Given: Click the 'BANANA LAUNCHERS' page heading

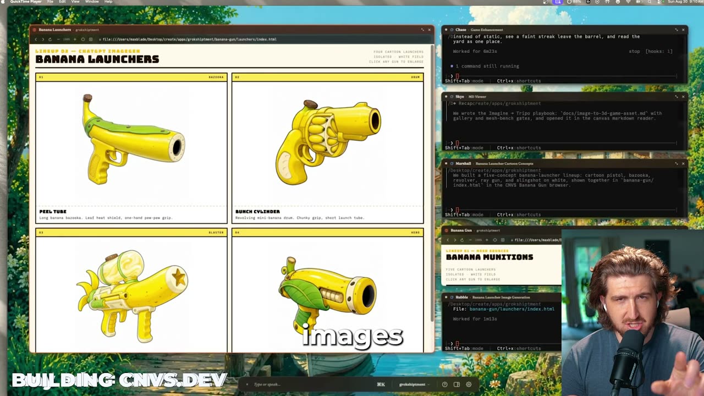Looking at the screenshot, I should pos(97,59).
